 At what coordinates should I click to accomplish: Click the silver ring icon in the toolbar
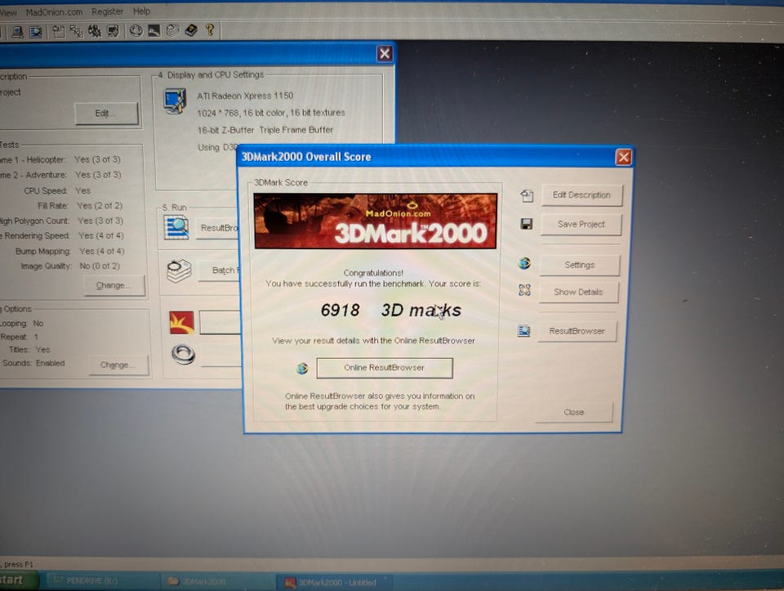[136, 31]
